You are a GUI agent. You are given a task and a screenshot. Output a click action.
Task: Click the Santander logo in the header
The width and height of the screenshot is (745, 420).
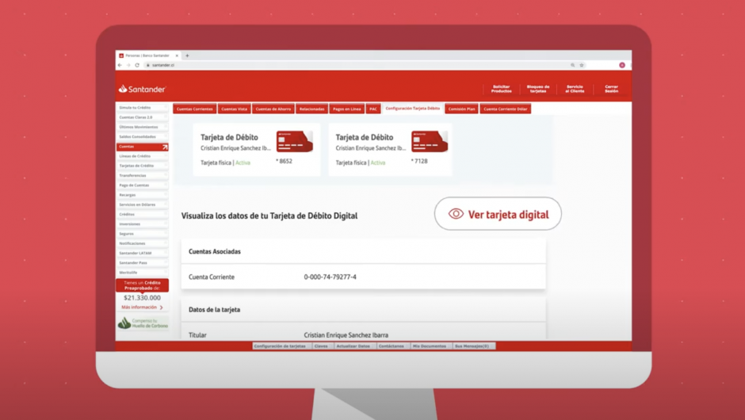(142, 89)
